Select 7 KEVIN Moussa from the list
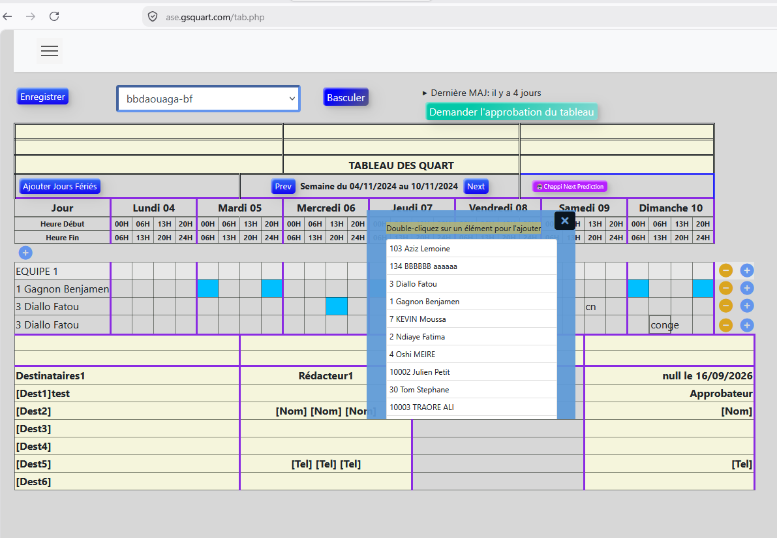777x538 pixels. (x=471, y=319)
